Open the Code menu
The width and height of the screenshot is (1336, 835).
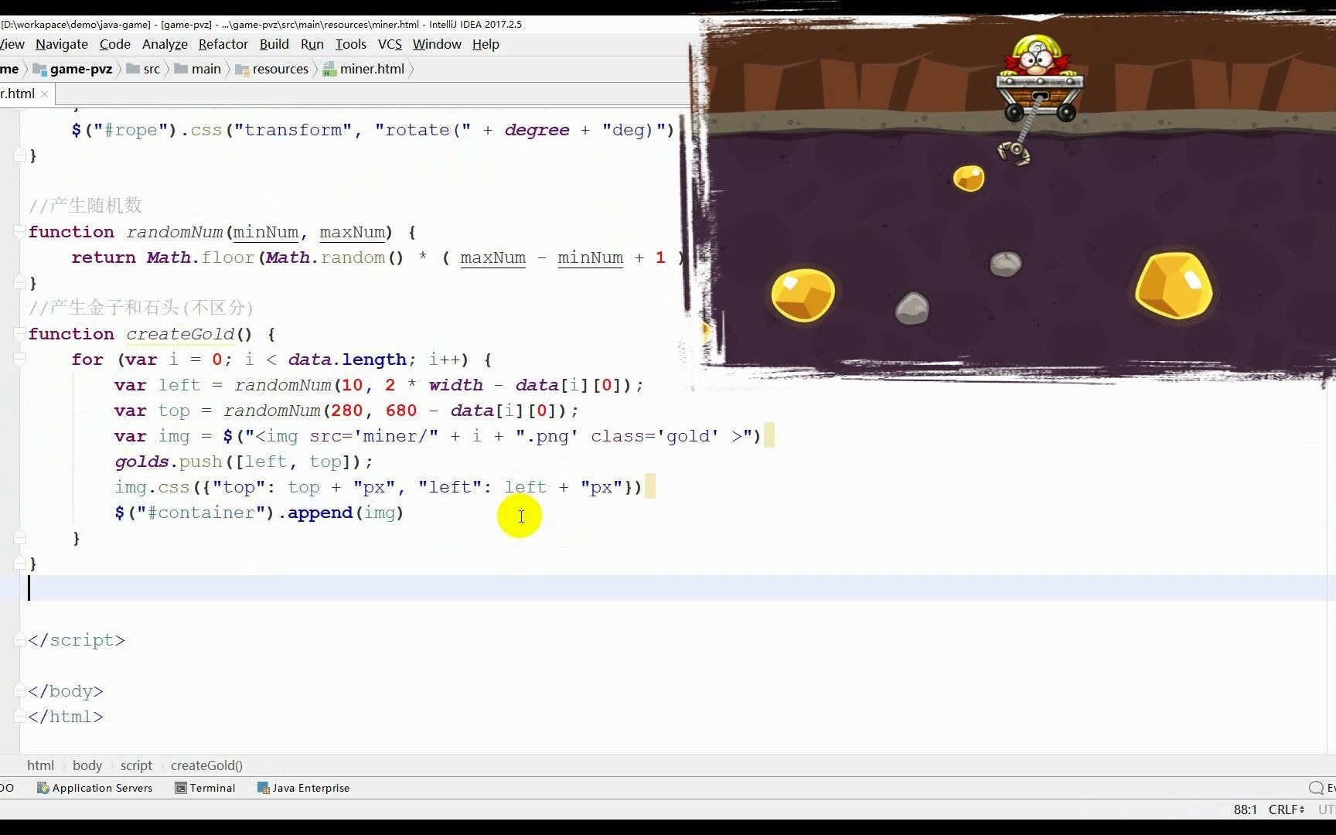pos(115,44)
